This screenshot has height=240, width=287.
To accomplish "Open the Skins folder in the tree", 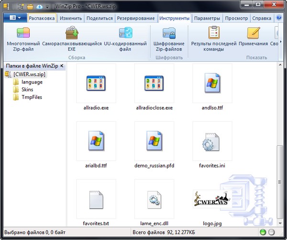I will (x=27, y=89).
